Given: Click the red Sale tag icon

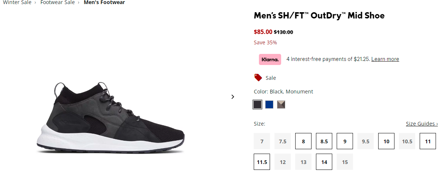Looking at the screenshot, I should tap(258, 78).
